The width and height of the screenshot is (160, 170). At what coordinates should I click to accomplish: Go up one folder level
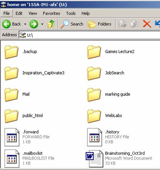[x=51, y=24]
